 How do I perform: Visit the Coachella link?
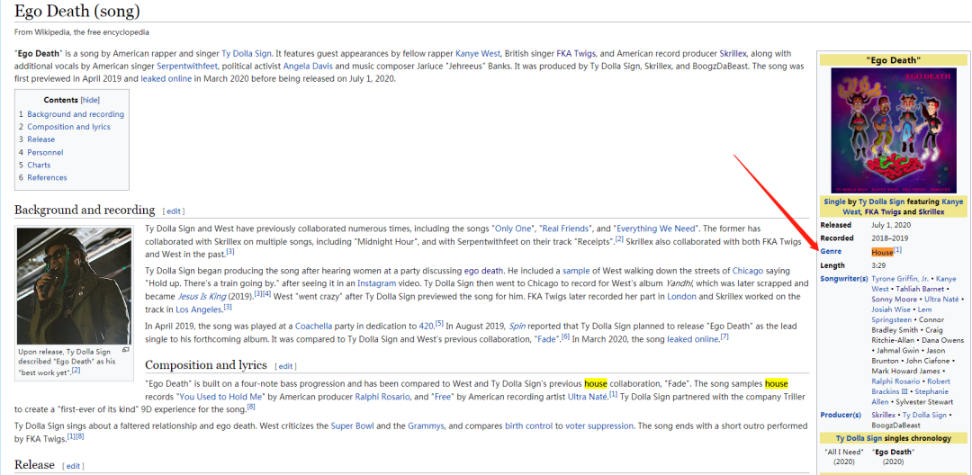(316, 326)
